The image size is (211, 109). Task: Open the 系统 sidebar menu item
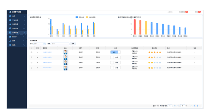(x=17, y=45)
